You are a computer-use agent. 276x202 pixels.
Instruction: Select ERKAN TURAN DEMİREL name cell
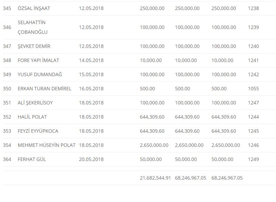44,89
